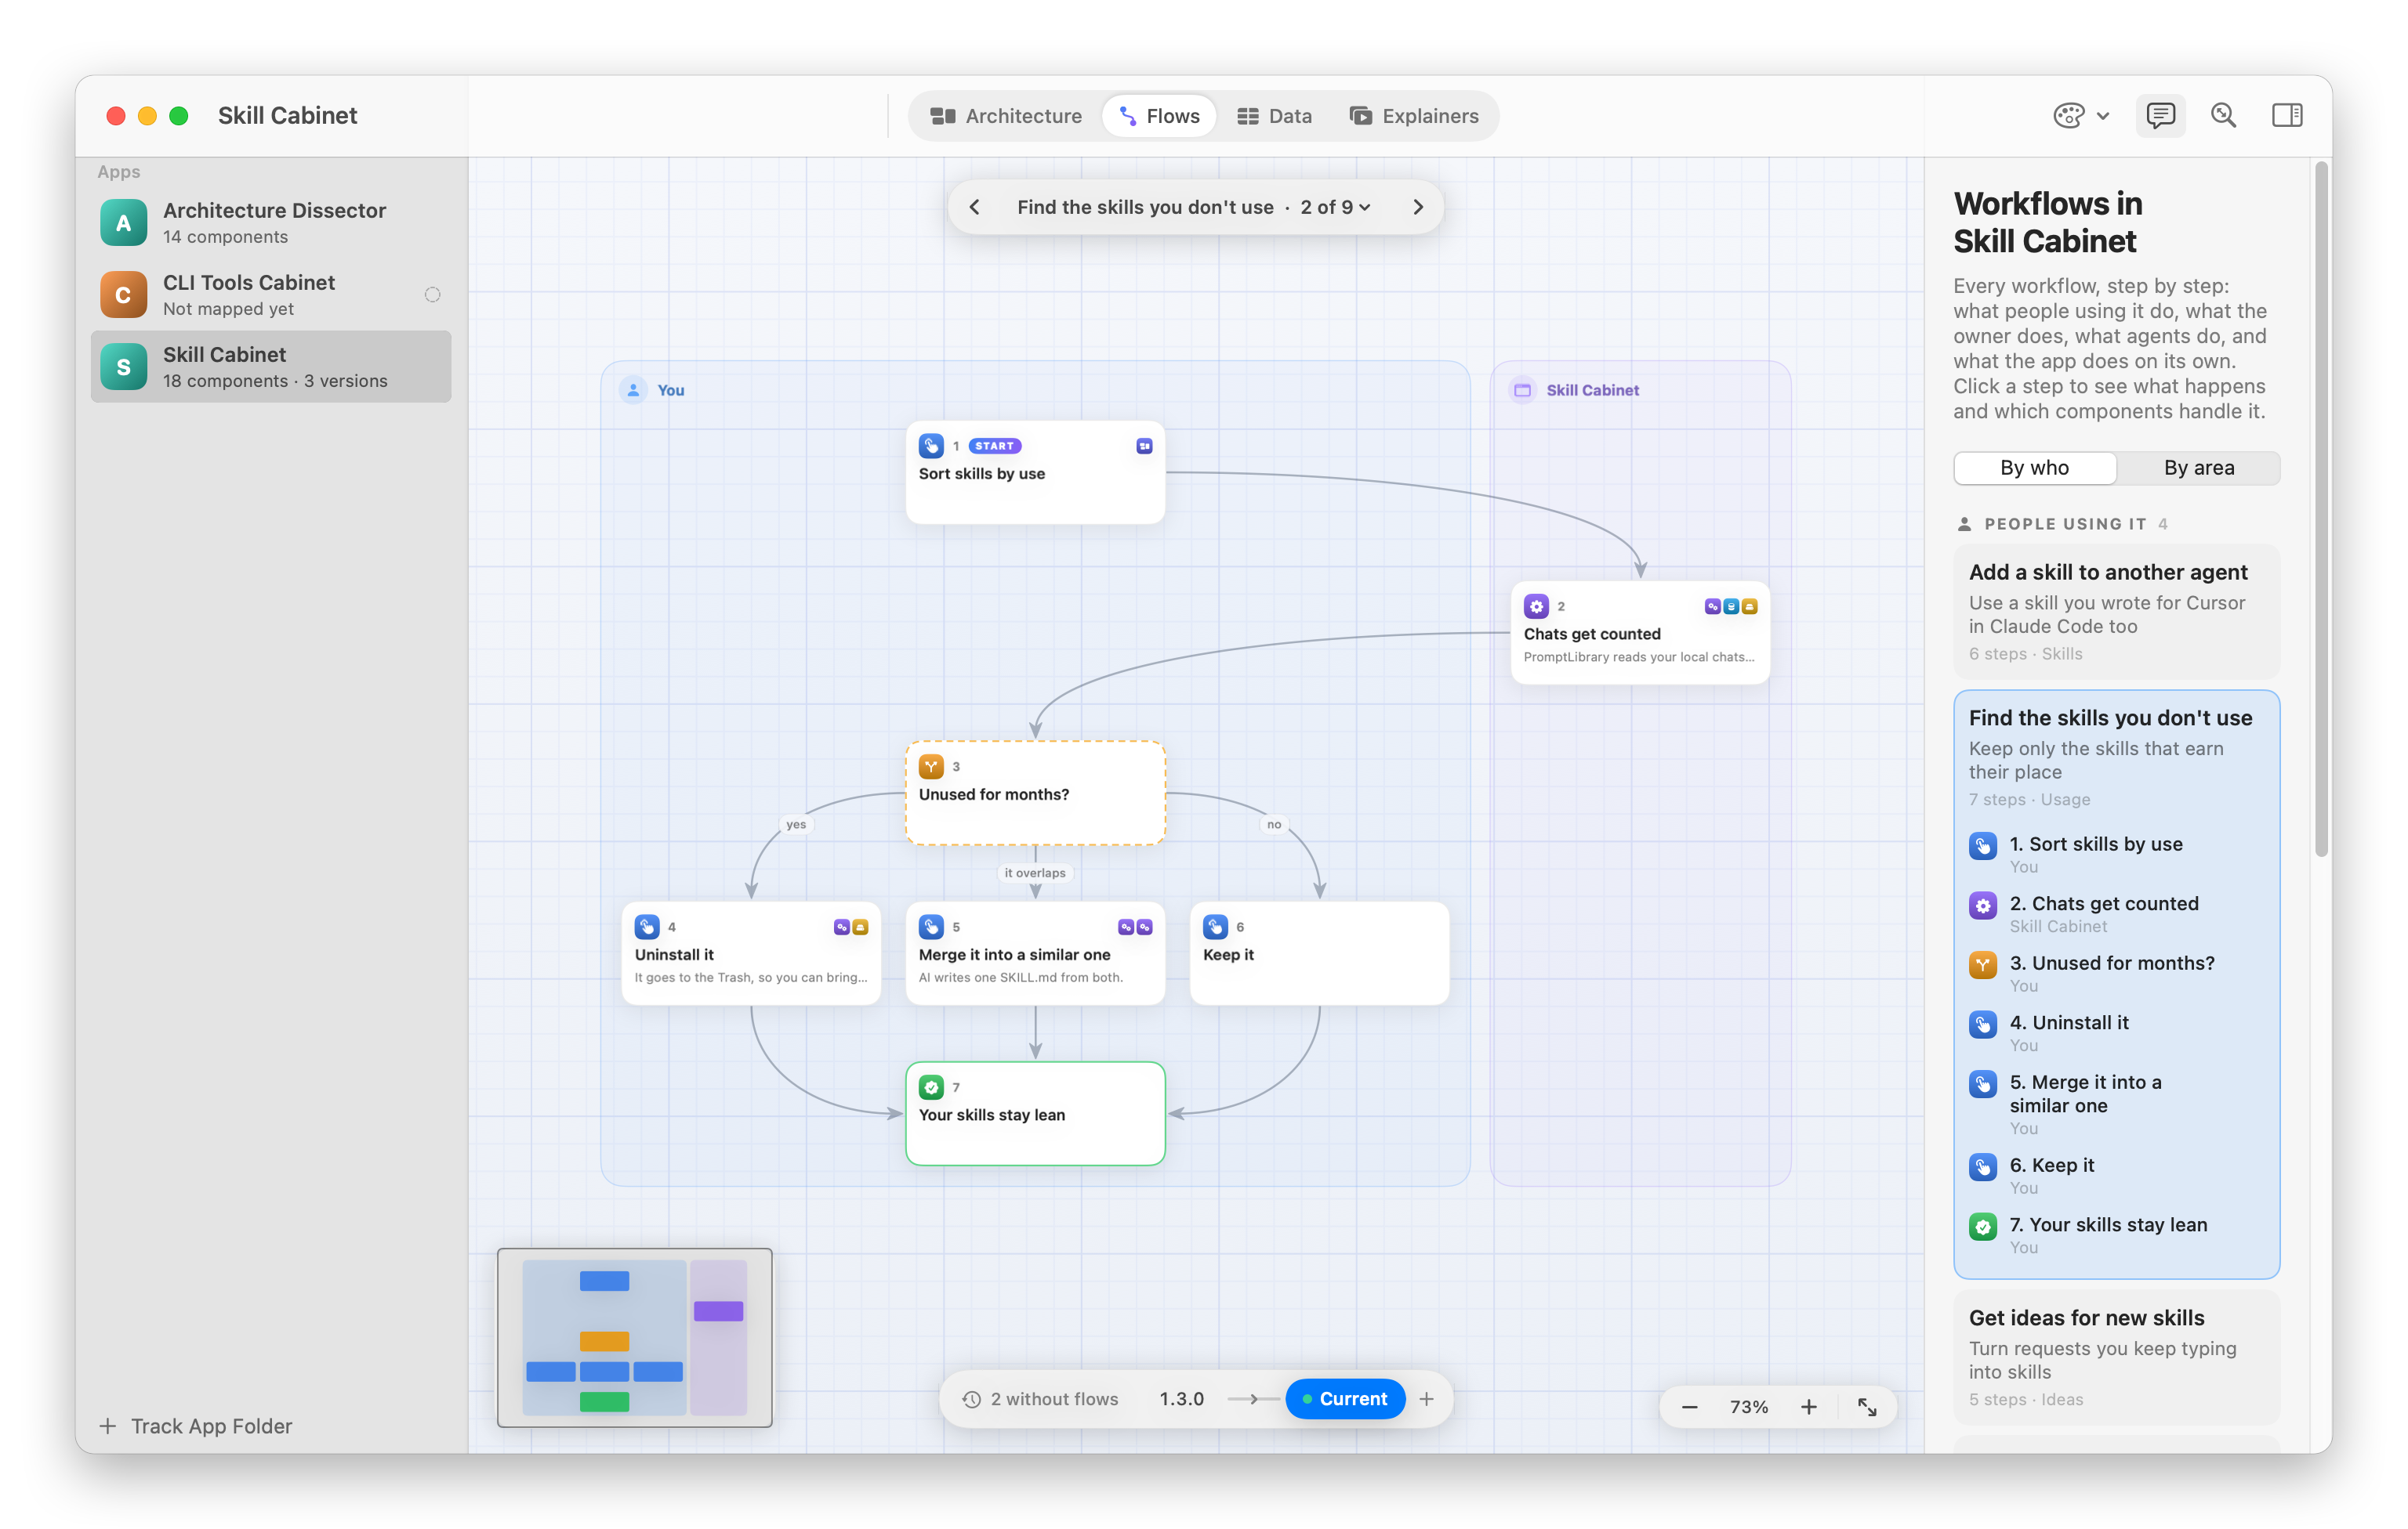
Task: Open the appearance palette dropdown
Action: (2081, 115)
